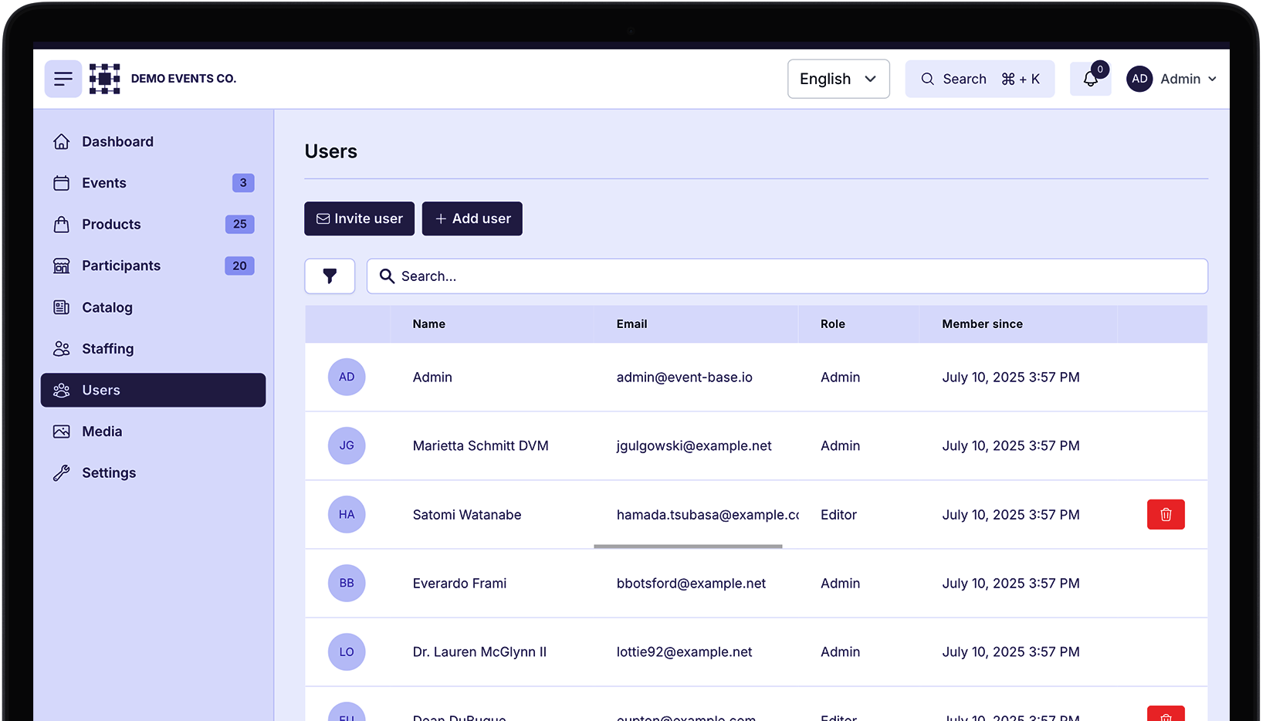The width and height of the screenshot is (1266, 721).
Task: Go to Staffing page
Action: (x=153, y=349)
